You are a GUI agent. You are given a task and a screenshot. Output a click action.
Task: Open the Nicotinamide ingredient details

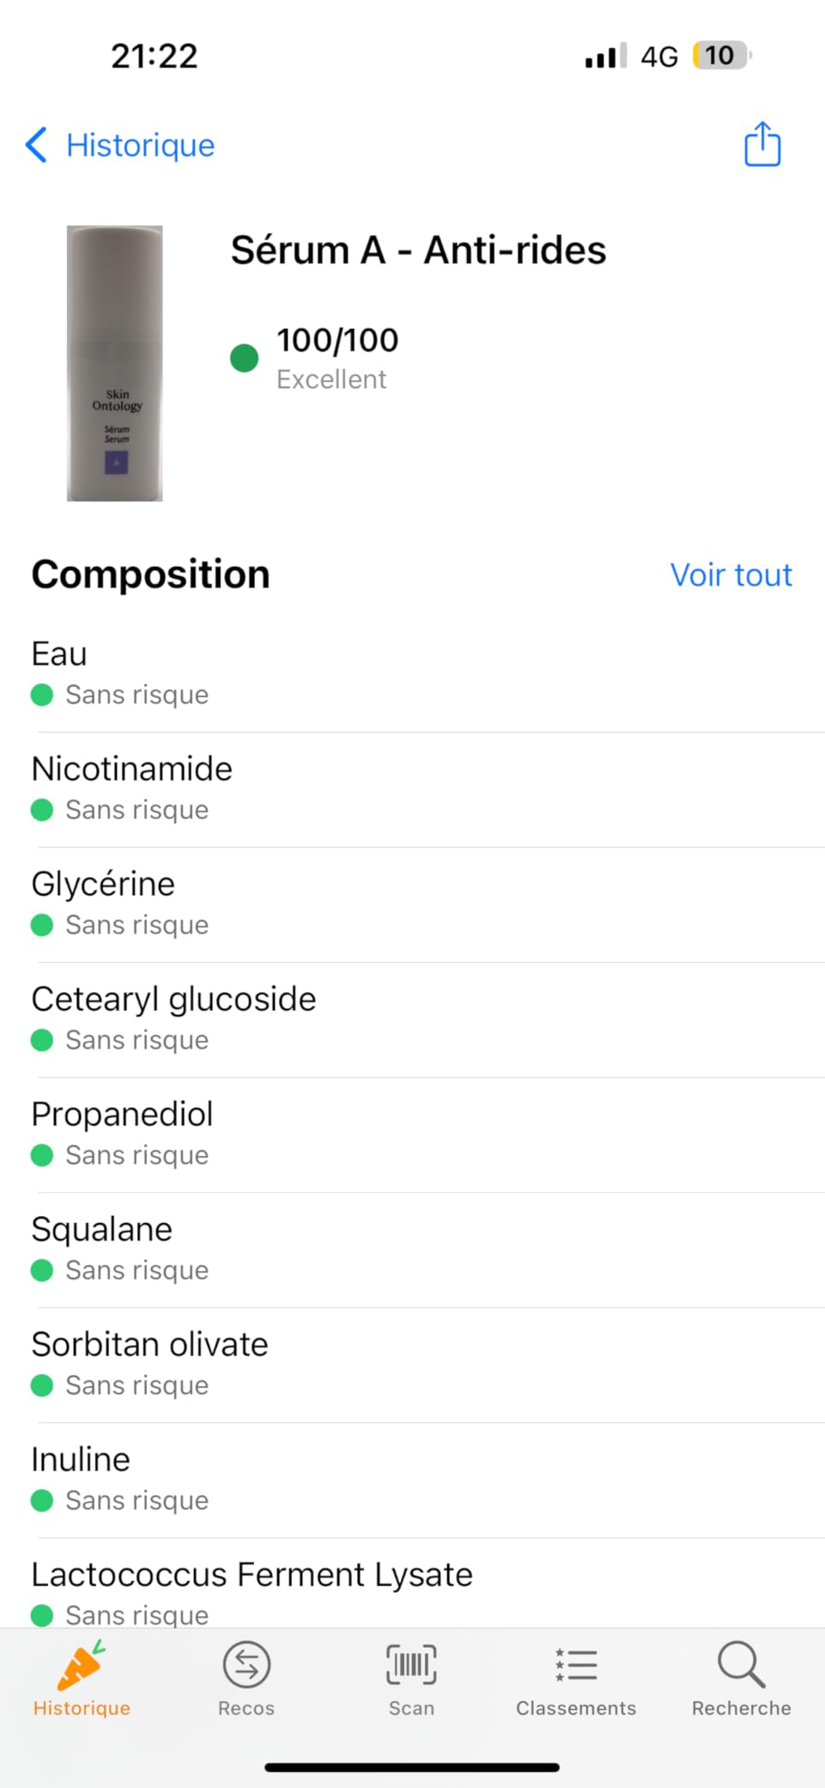(132, 769)
